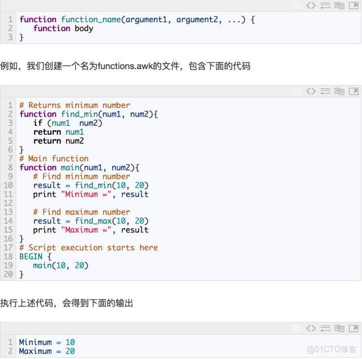Toggle line numbers in first code block
This screenshot has height=359, width=362.
pyautogui.click(x=297, y=6)
